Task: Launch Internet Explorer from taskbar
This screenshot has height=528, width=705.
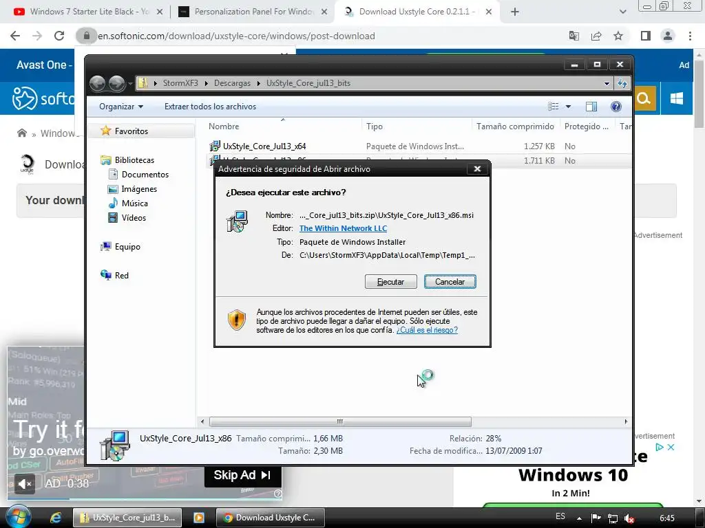Action: coord(56,518)
